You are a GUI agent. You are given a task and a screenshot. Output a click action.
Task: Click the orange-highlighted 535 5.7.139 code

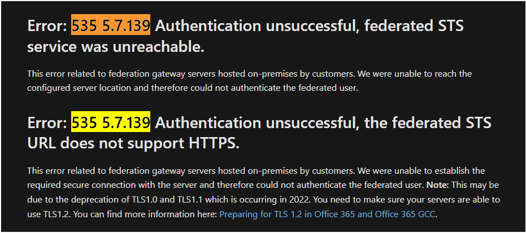pos(111,25)
